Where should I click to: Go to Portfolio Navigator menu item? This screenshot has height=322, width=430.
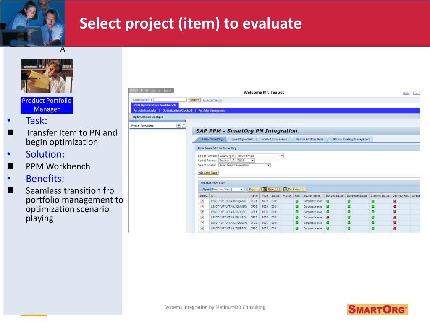145,111
